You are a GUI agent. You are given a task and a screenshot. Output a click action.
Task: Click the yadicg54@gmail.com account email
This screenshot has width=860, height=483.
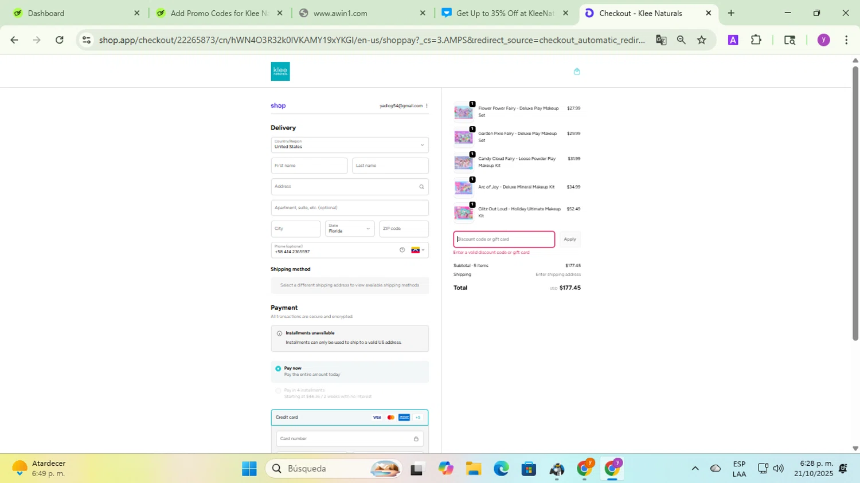coord(401,106)
